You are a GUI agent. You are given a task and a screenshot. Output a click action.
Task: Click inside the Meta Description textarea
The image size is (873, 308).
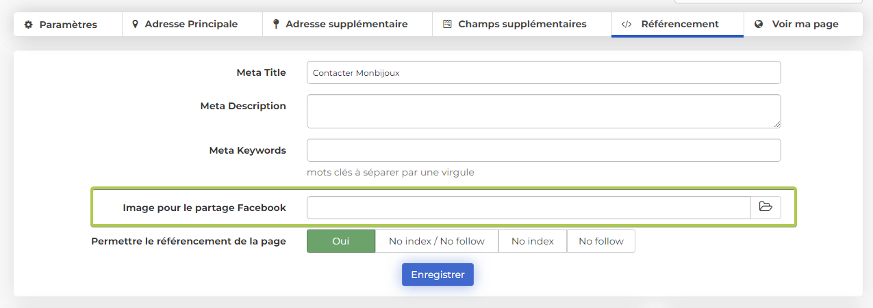point(543,111)
